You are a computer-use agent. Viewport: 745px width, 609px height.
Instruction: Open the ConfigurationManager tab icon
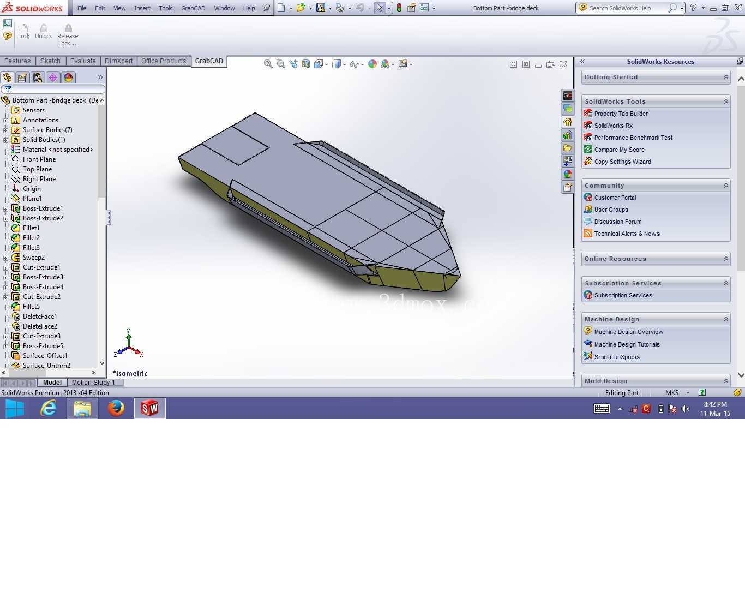[x=38, y=77]
